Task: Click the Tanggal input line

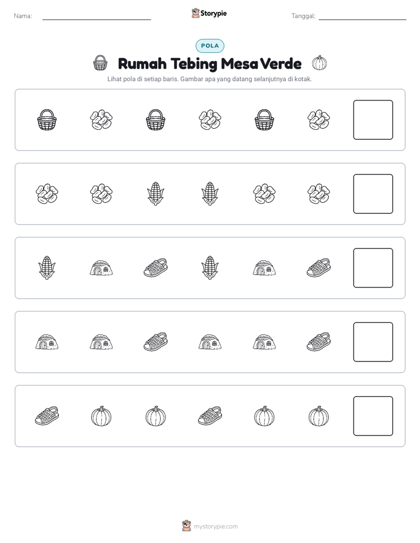Action: 362,16
